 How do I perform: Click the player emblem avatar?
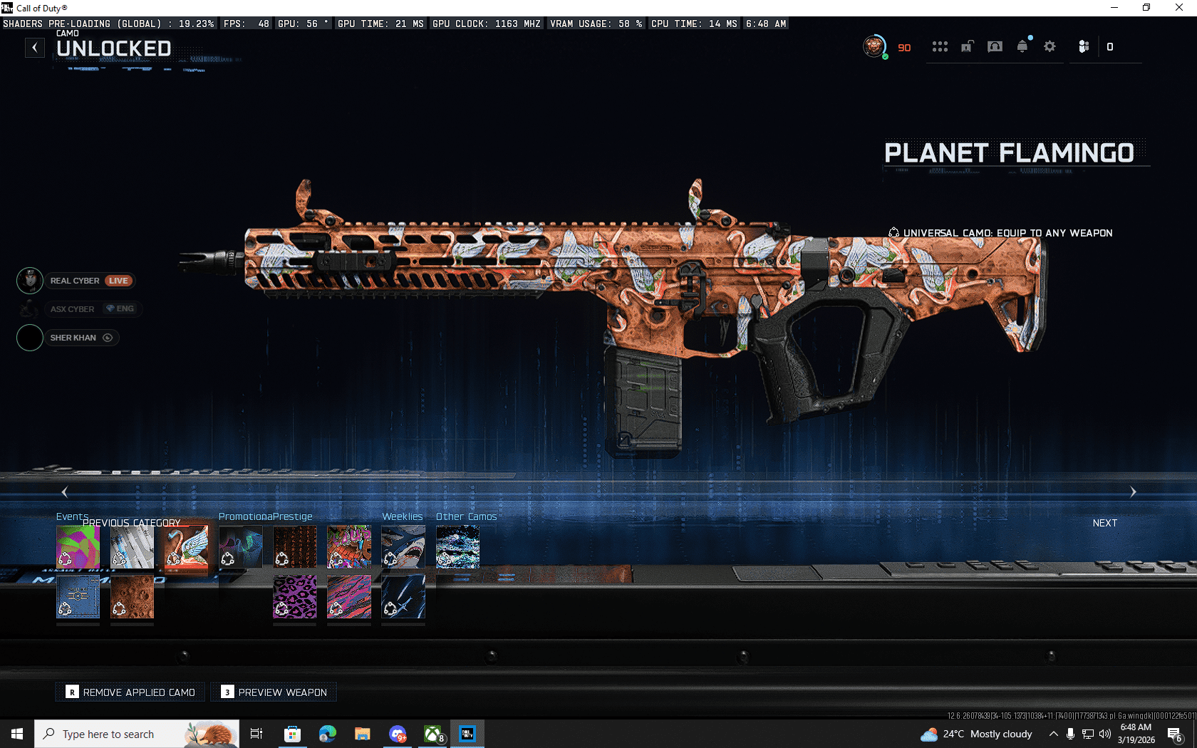[x=874, y=47]
